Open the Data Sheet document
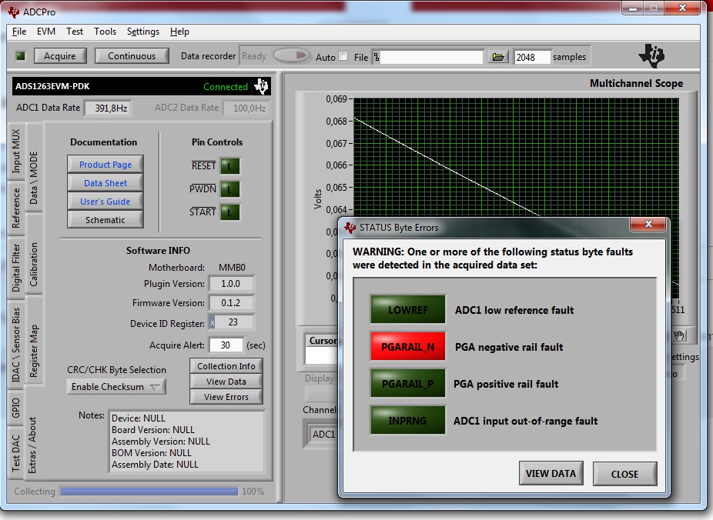The height and width of the screenshot is (520, 713). coord(105,182)
